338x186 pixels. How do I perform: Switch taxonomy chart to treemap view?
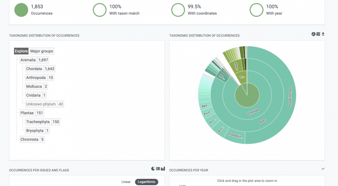click(x=318, y=34)
